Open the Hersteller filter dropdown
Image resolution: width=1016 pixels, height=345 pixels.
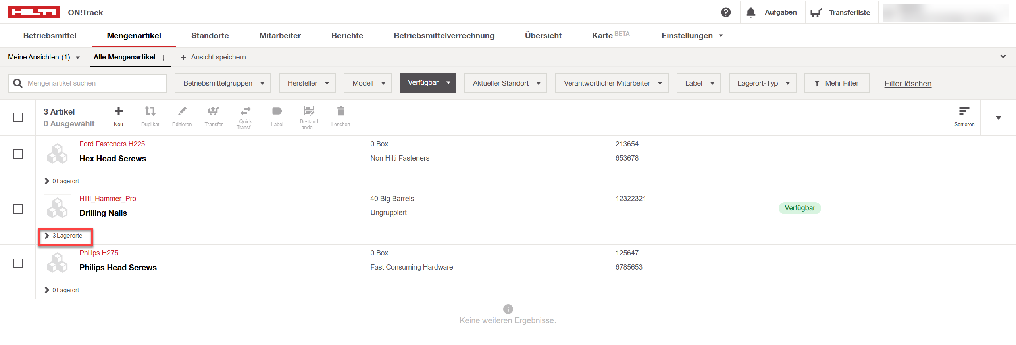tap(307, 83)
